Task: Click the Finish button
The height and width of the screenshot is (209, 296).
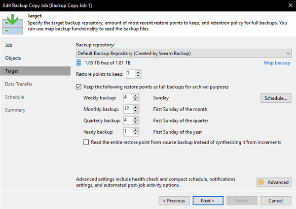Action: [x=242, y=201]
